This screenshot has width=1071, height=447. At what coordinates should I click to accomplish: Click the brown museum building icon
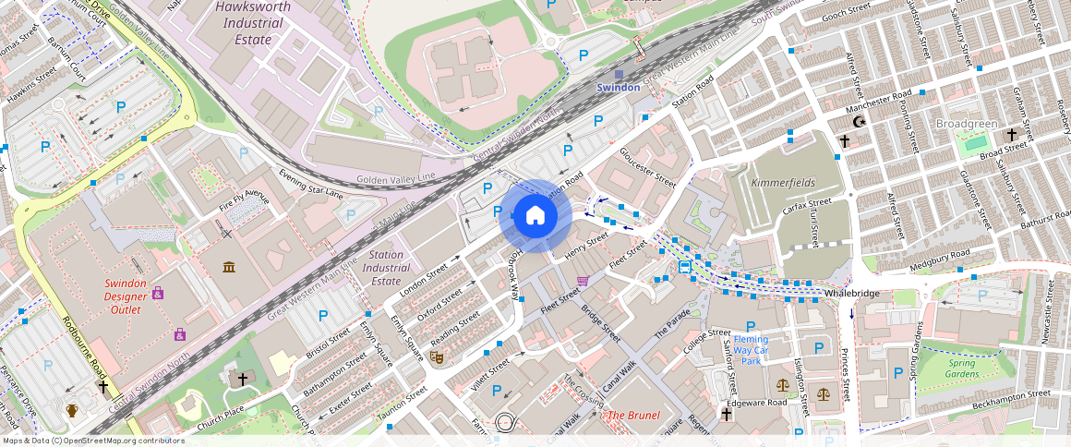(x=229, y=267)
